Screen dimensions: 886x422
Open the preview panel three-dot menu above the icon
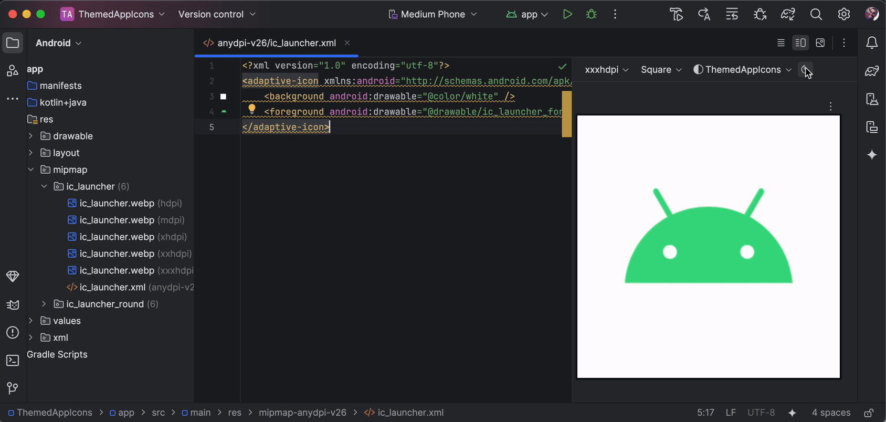coord(830,107)
